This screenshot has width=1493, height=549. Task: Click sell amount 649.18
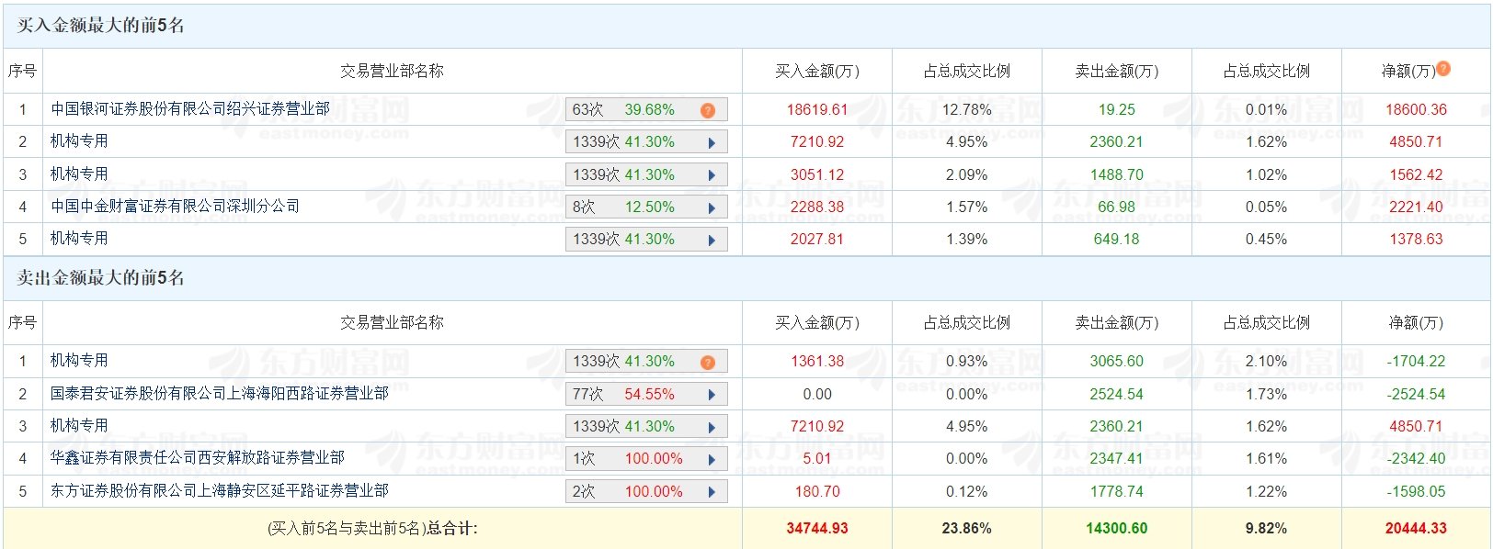pyautogui.click(x=1117, y=239)
